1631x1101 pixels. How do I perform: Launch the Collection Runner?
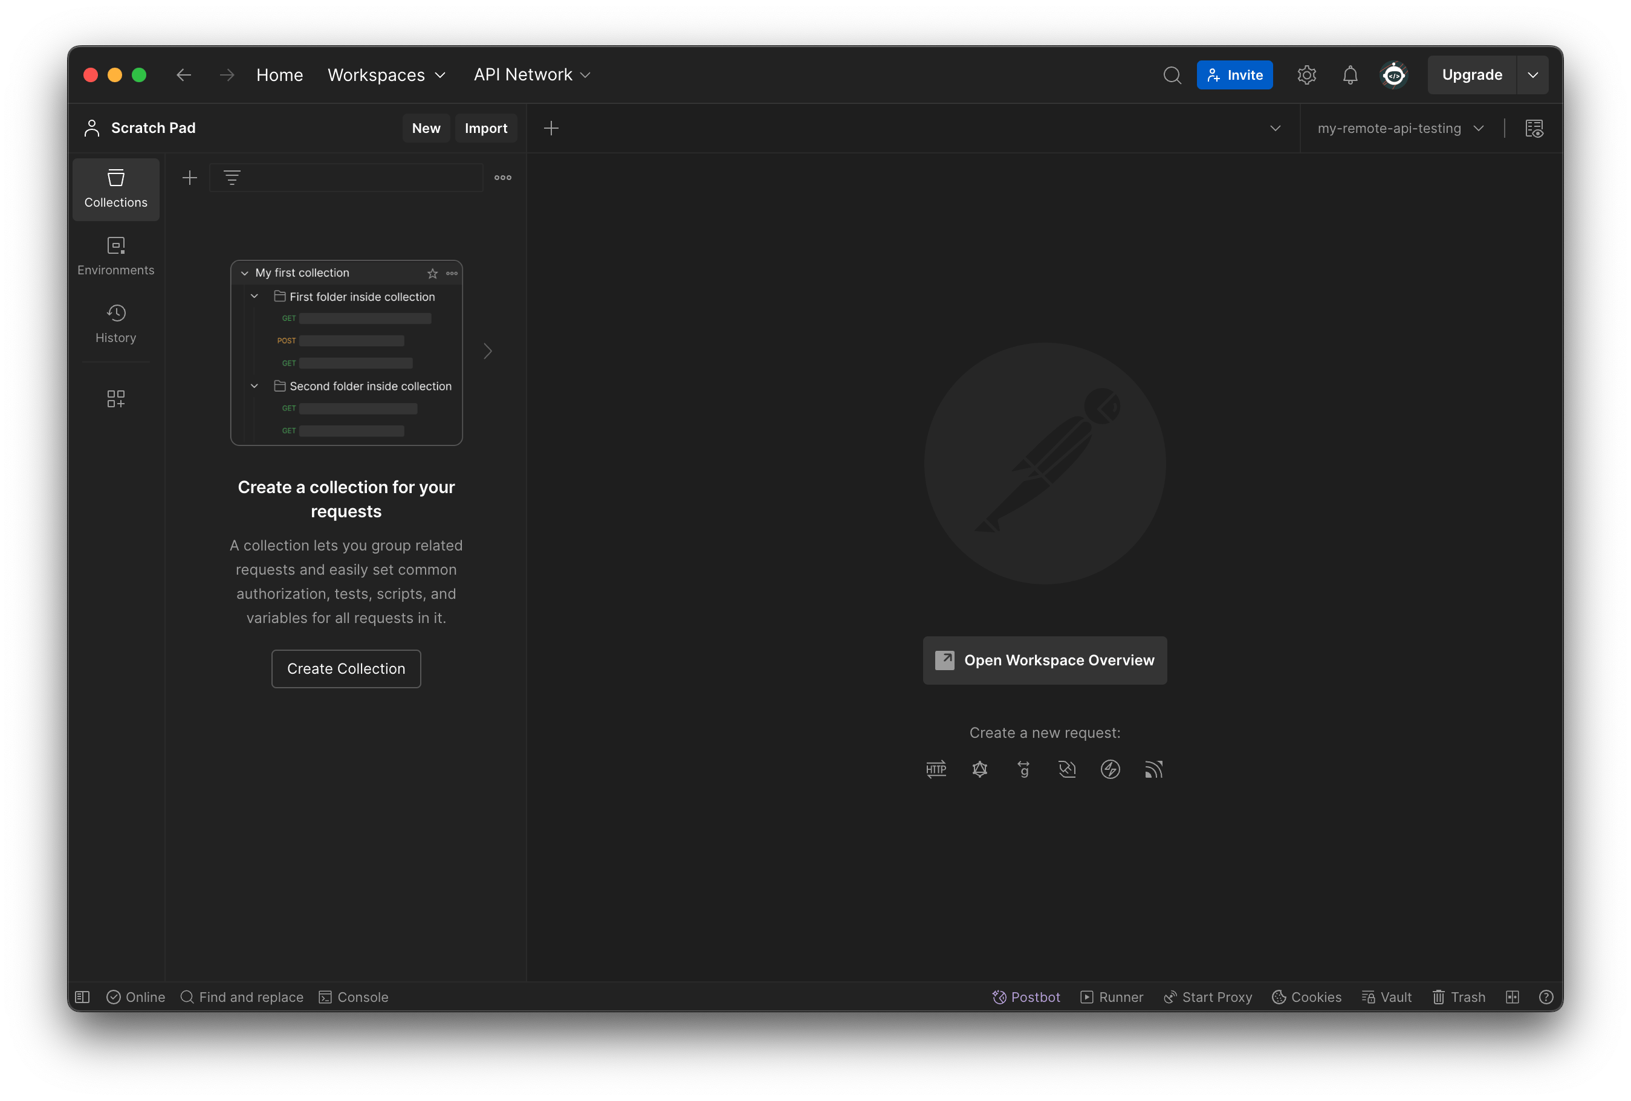[1112, 996]
